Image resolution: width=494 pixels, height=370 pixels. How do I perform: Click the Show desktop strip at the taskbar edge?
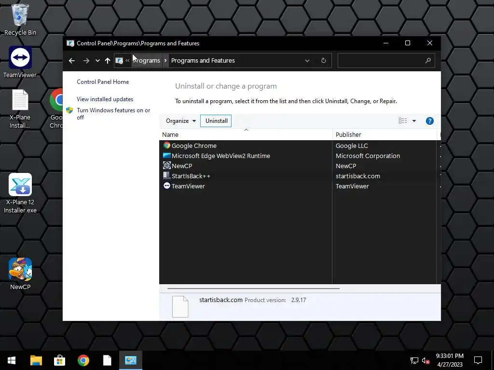493,360
